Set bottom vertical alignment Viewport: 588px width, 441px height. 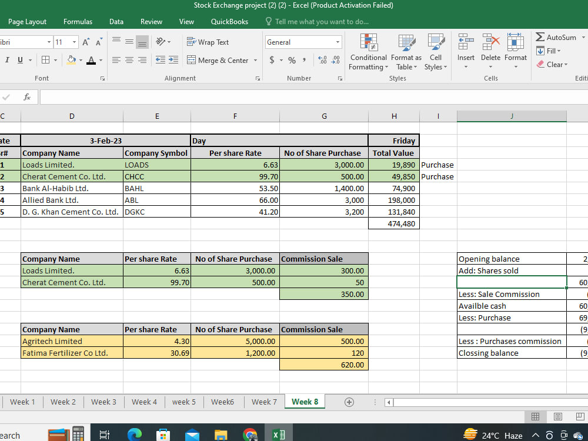pyautogui.click(x=142, y=42)
